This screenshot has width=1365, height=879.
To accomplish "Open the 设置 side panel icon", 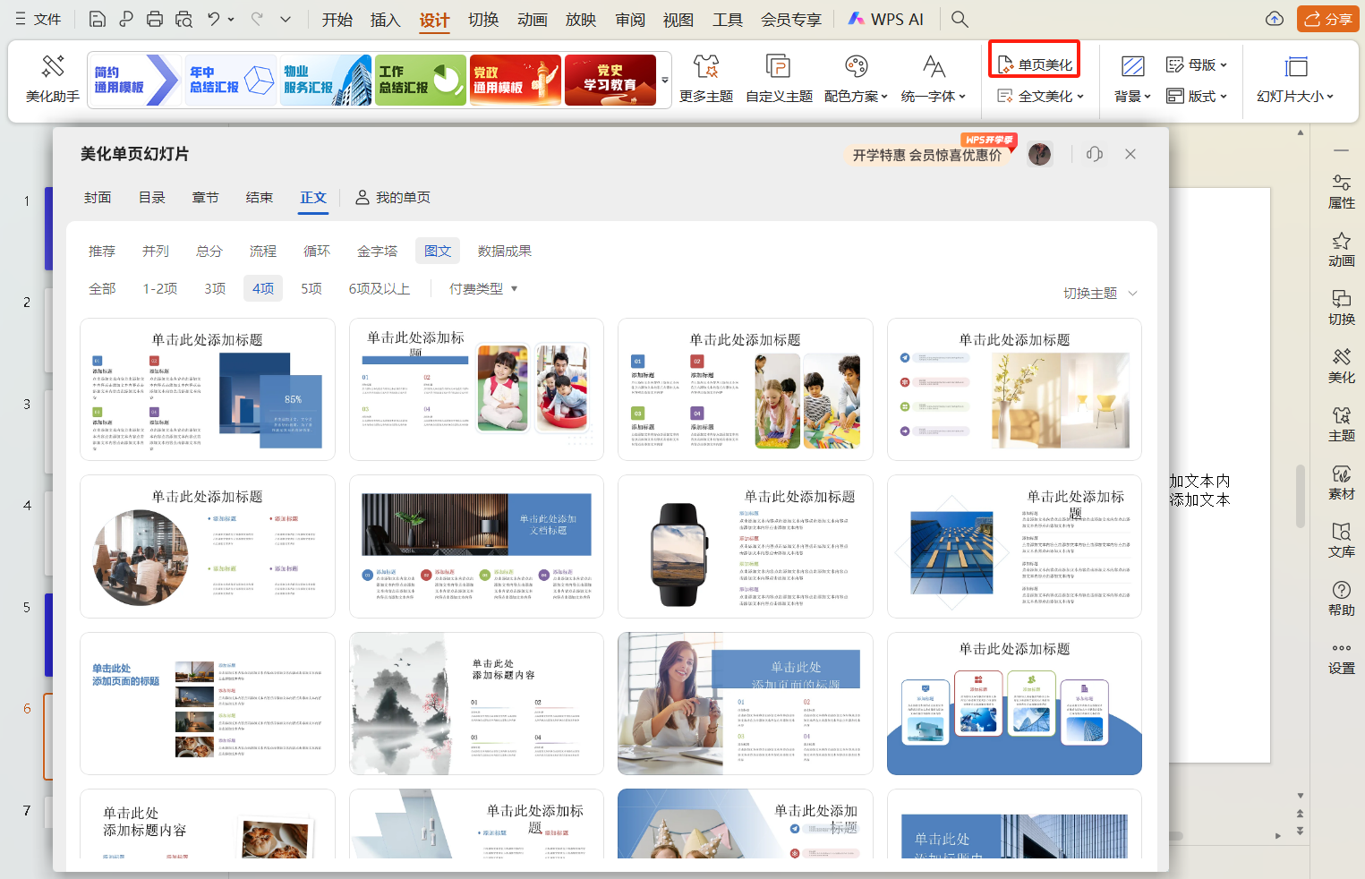I will click(1341, 658).
